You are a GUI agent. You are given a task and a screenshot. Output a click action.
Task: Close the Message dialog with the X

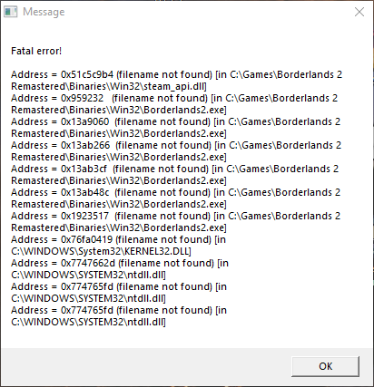click(x=359, y=12)
